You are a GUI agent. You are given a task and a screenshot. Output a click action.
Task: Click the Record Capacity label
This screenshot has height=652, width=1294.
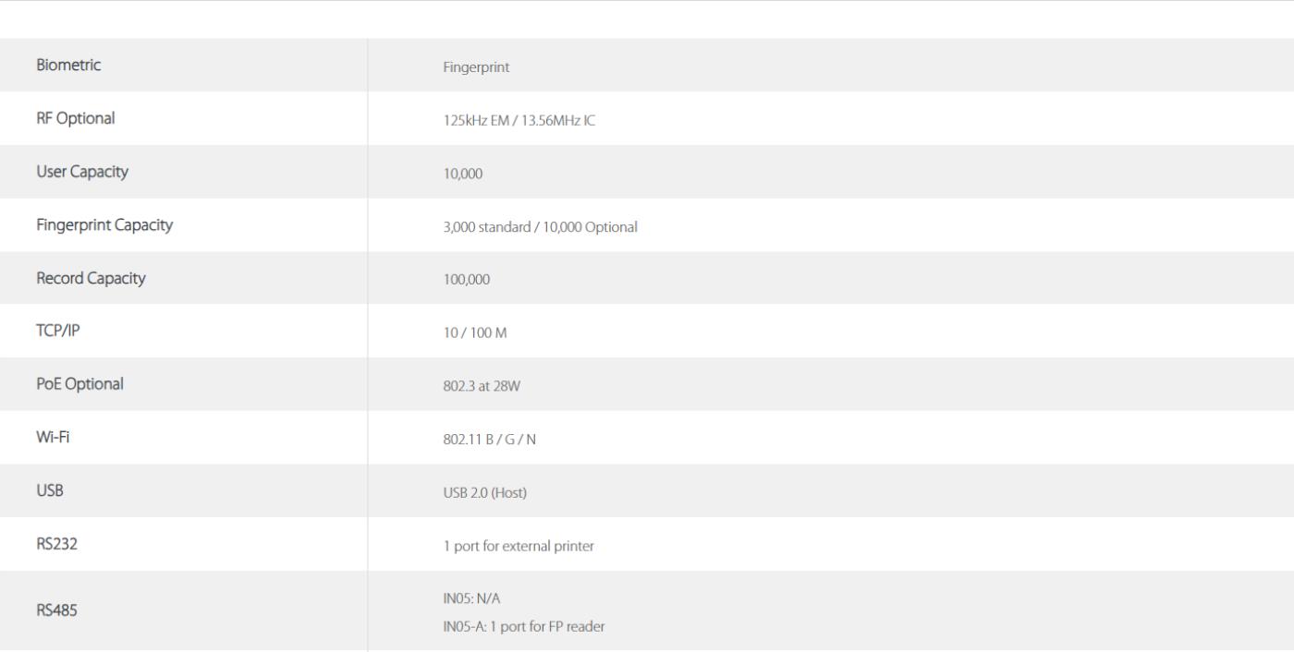(91, 278)
